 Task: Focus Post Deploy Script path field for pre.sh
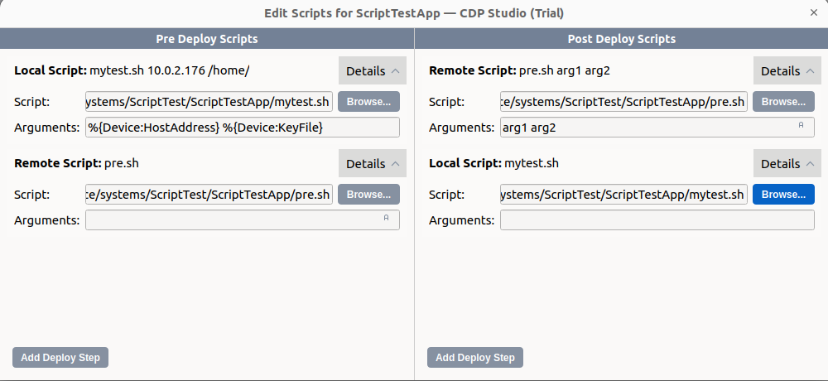click(623, 101)
